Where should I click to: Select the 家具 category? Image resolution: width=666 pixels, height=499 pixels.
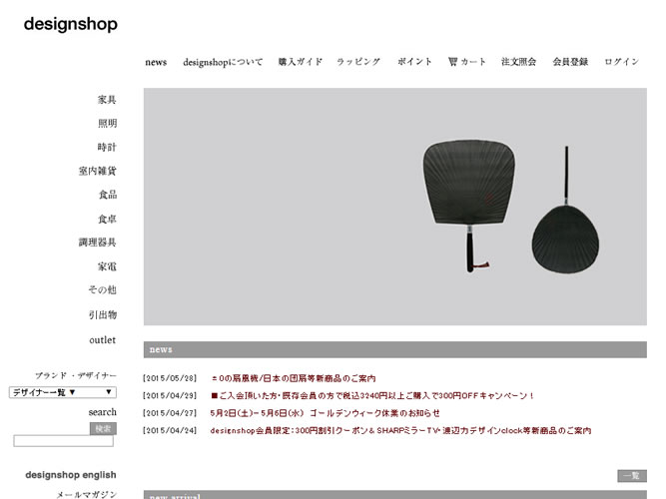tap(107, 100)
